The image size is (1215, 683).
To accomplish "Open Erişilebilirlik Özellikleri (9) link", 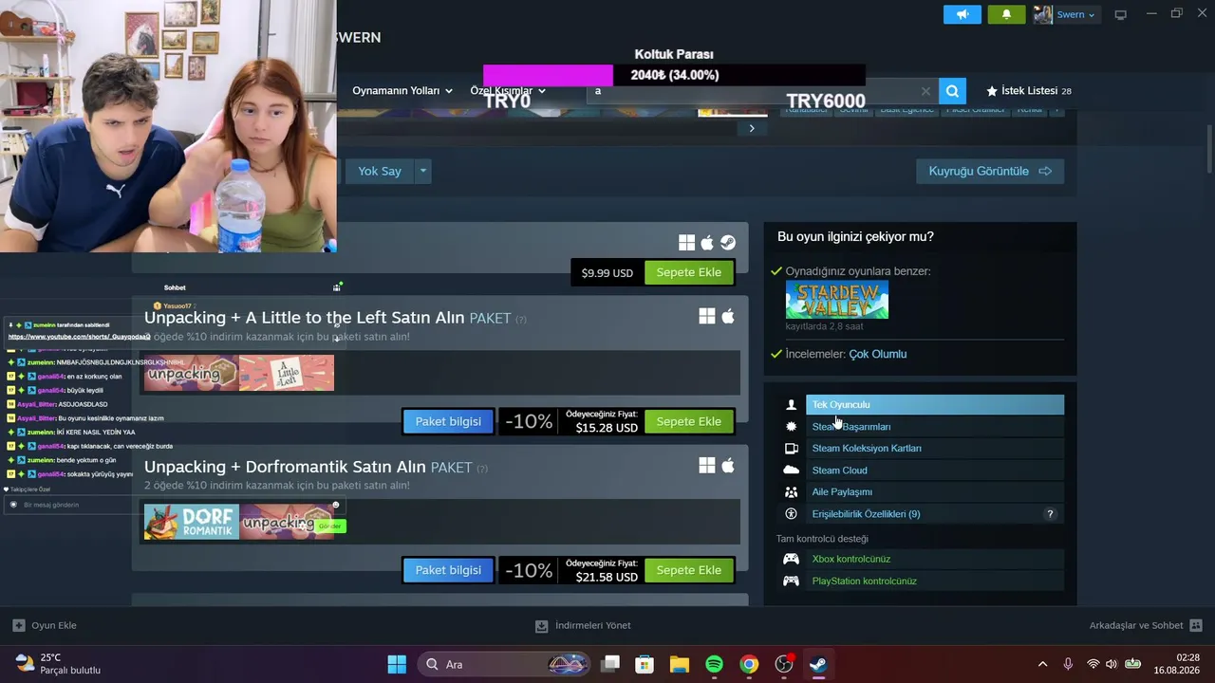I will 866,514.
